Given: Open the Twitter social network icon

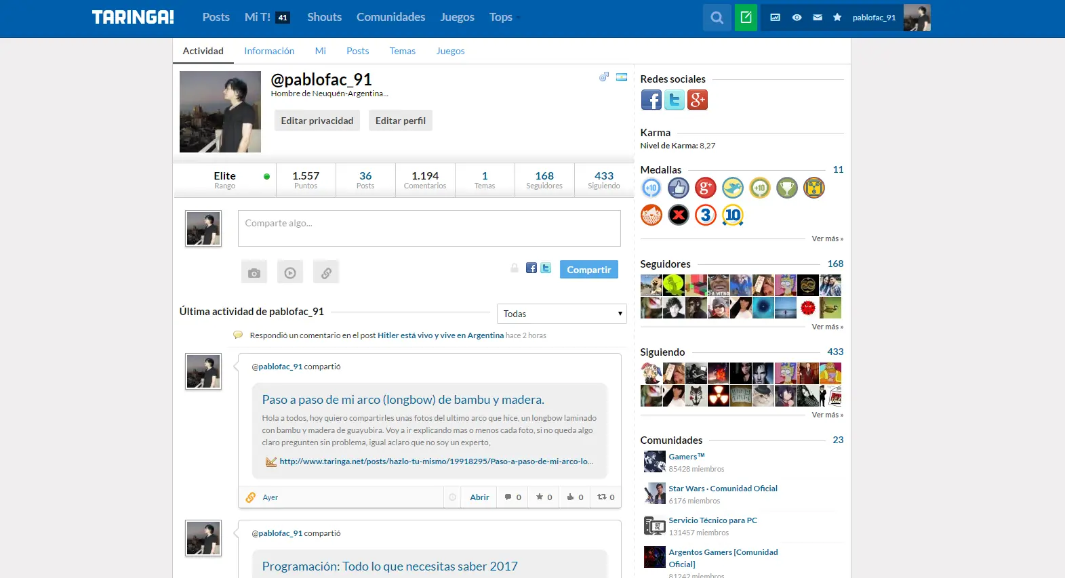Looking at the screenshot, I should pos(675,100).
